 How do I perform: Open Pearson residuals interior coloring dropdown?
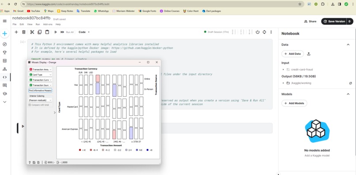tap(40, 100)
